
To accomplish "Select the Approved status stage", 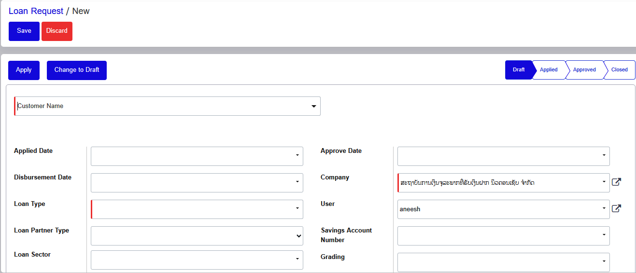I will pyautogui.click(x=584, y=70).
